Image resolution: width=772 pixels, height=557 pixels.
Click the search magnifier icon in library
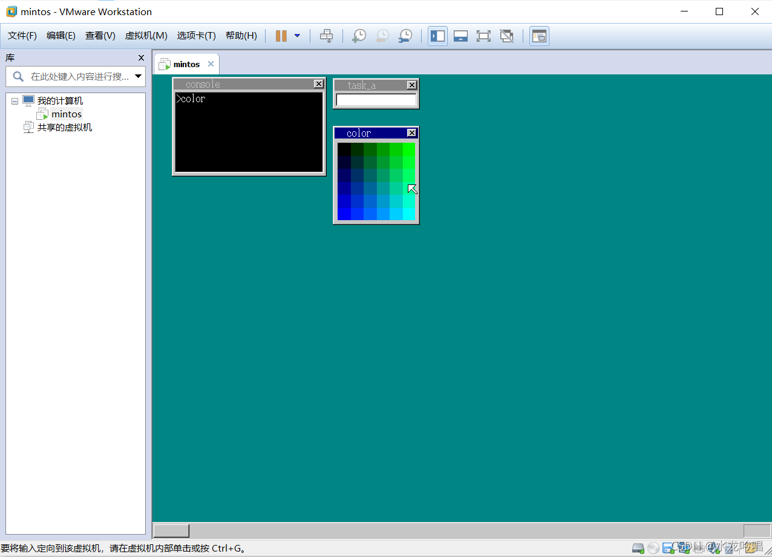pyautogui.click(x=18, y=76)
